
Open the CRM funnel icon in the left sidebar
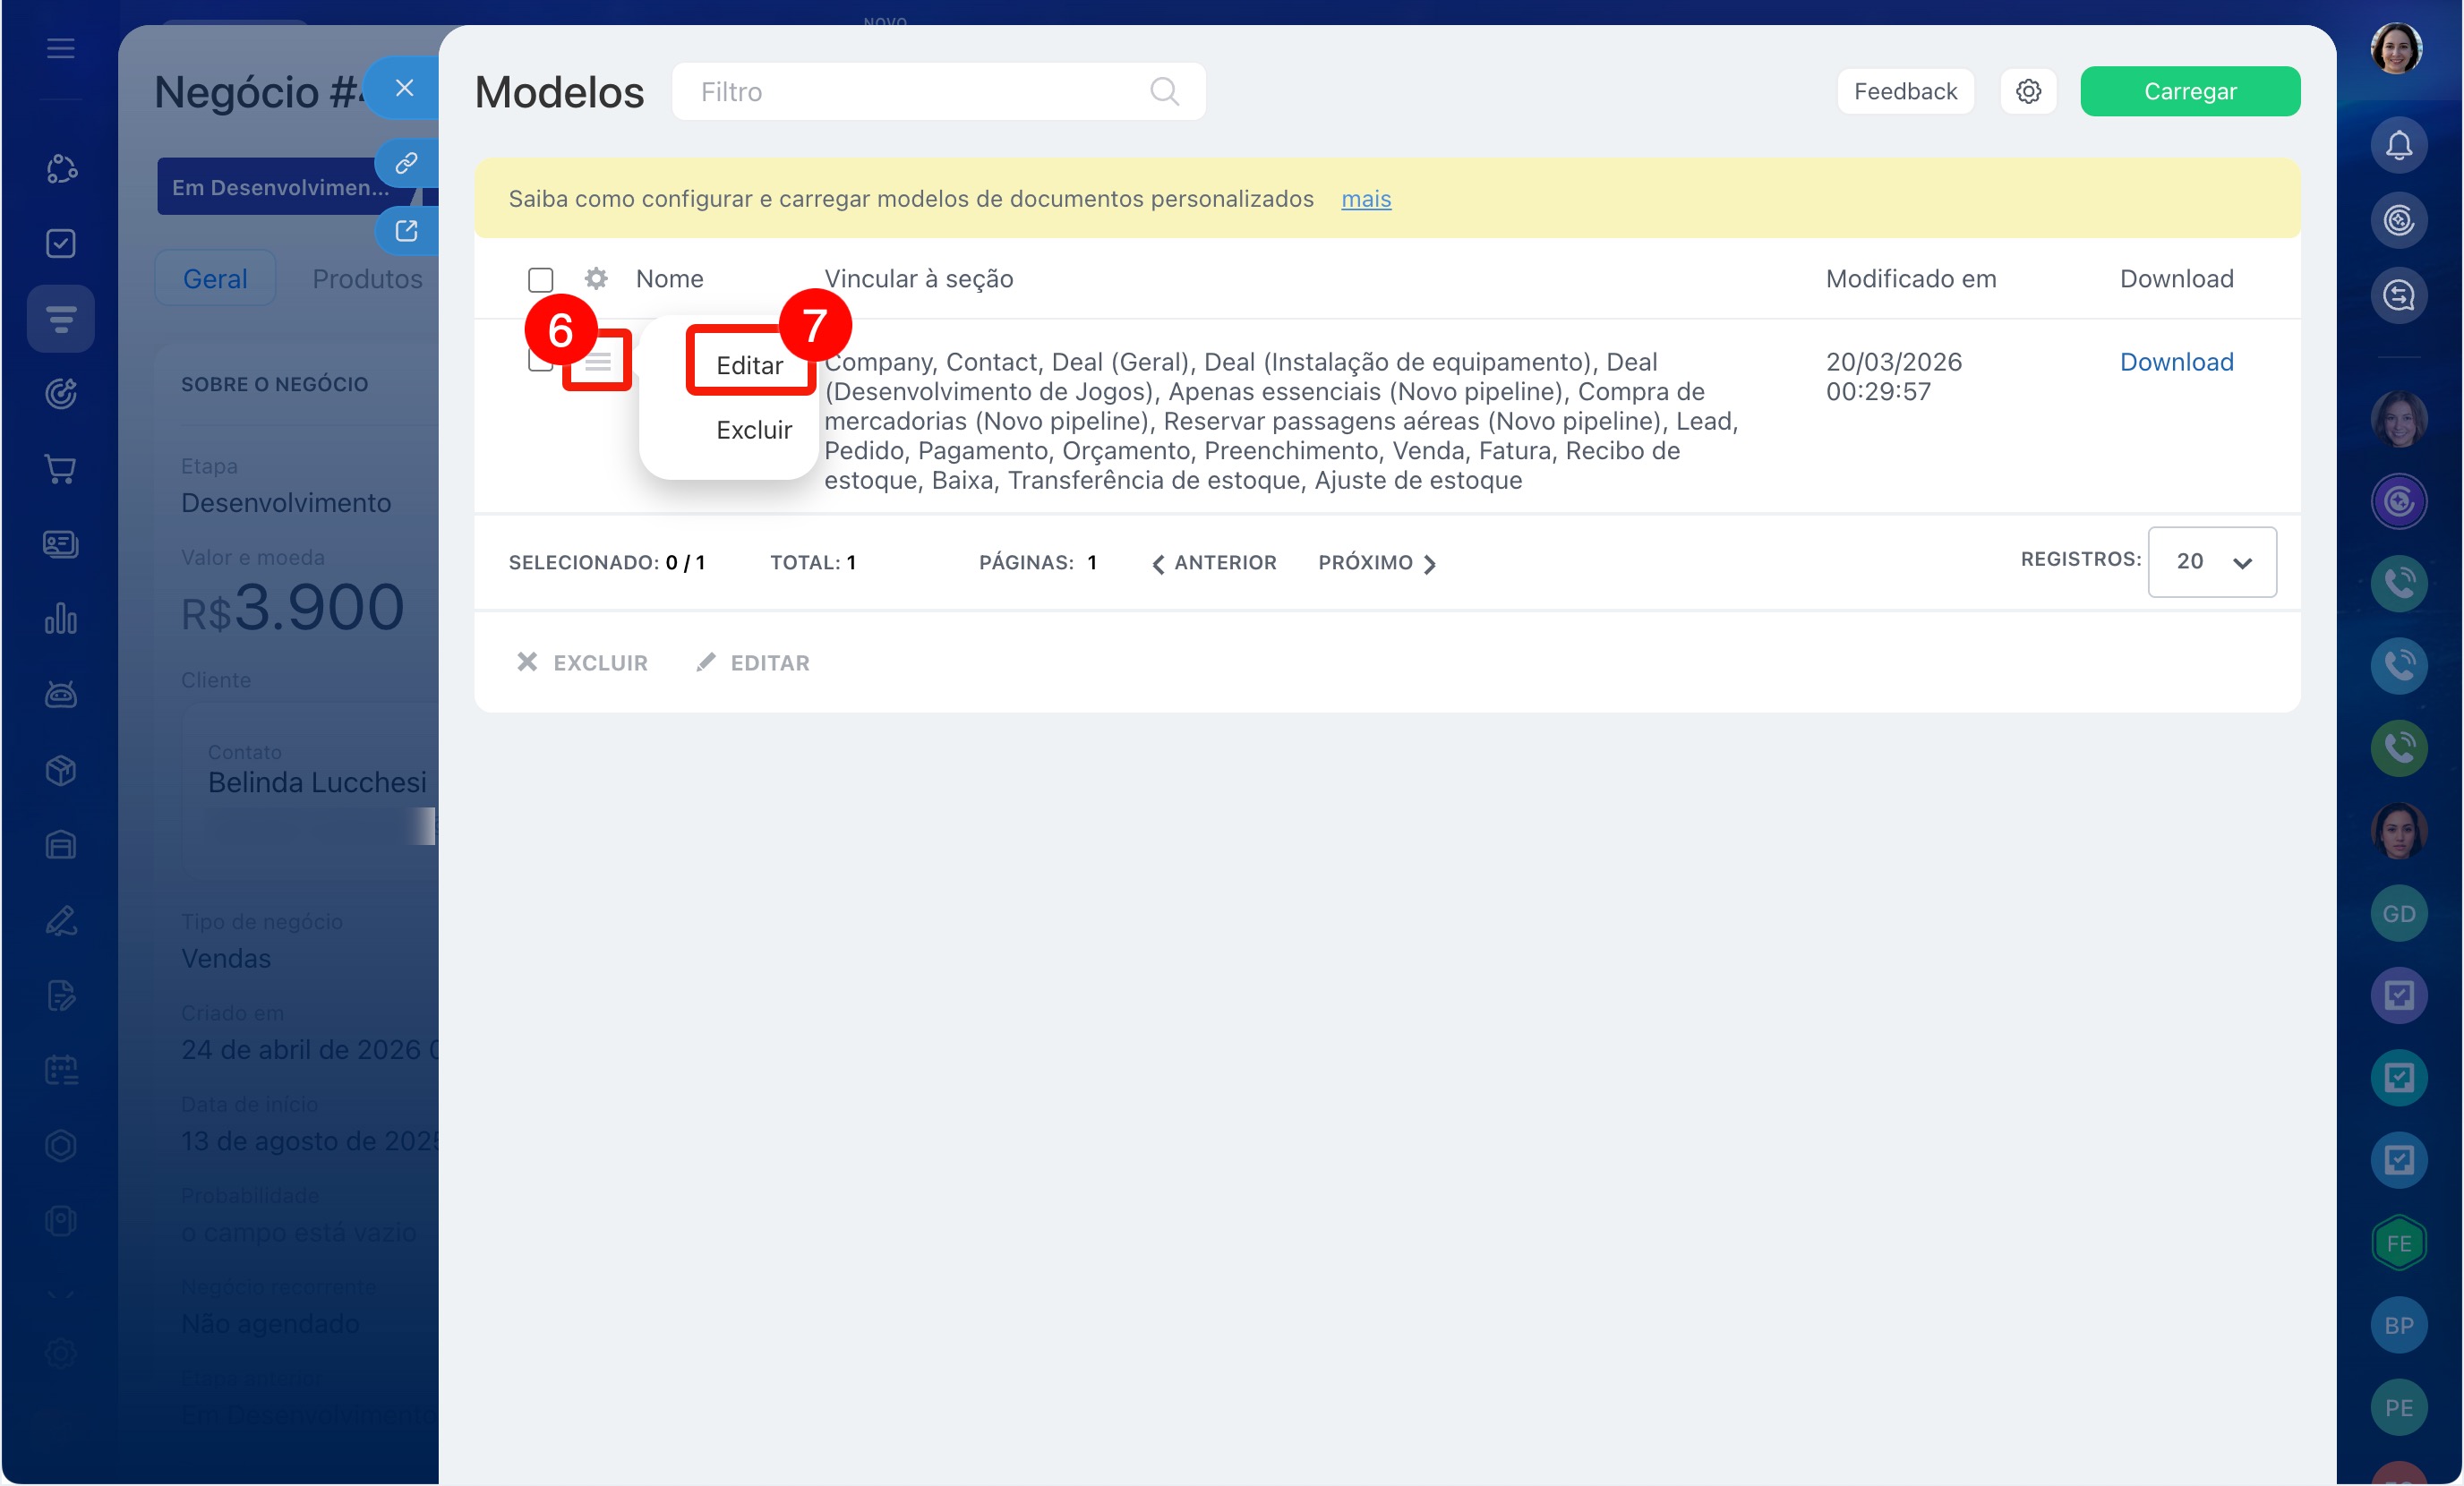point(61,319)
